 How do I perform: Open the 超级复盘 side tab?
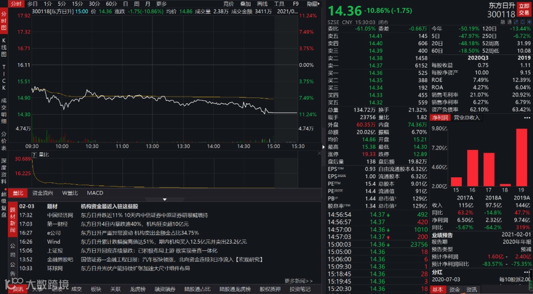click(4, 205)
